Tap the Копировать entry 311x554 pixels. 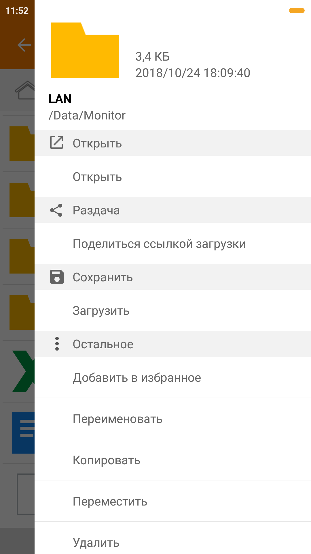pos(107,460)
